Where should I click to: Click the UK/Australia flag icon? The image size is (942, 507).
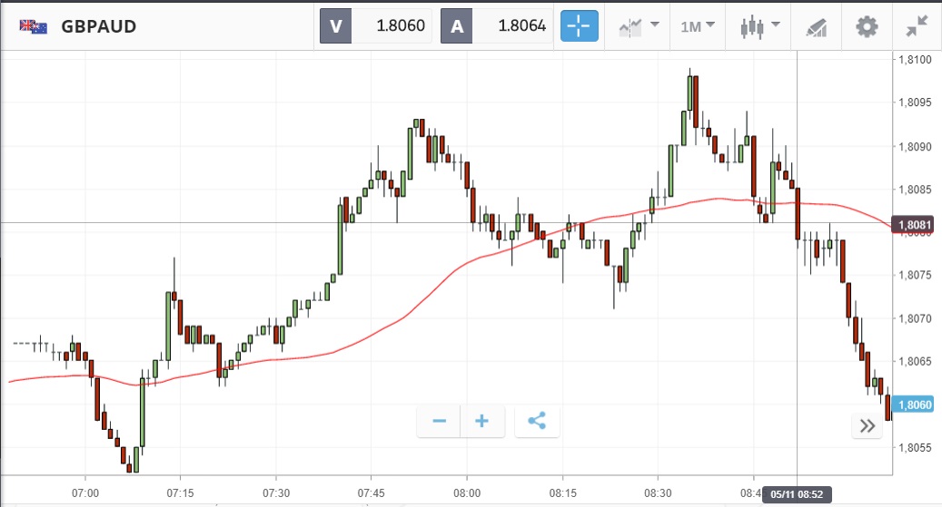[34, 26]
